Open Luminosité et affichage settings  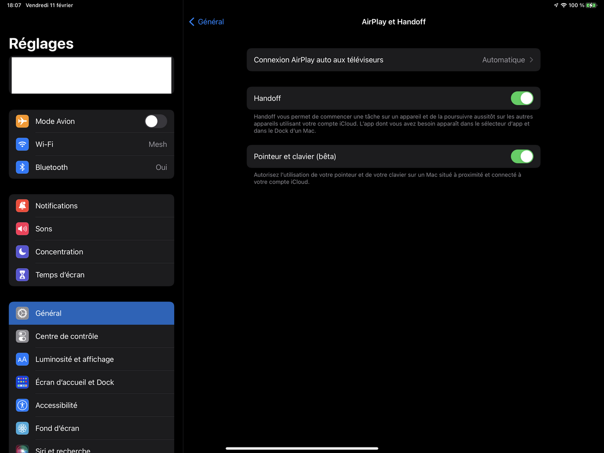click(x=92, y=359)
